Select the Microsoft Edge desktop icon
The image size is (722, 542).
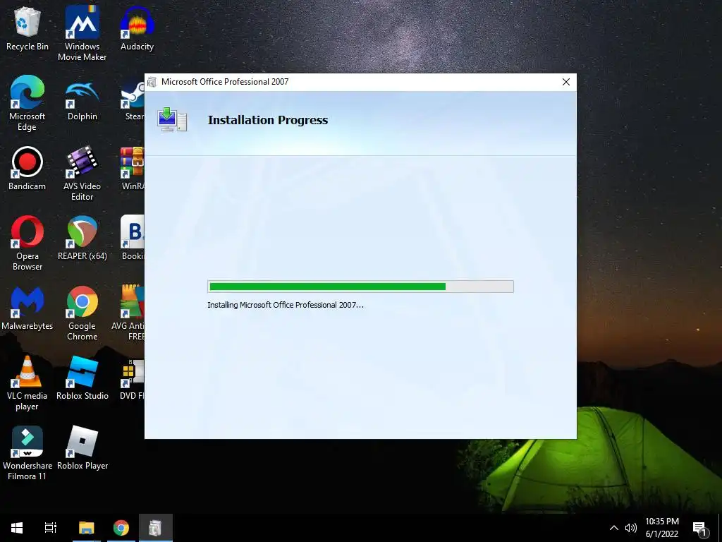[x=27, y=104]
